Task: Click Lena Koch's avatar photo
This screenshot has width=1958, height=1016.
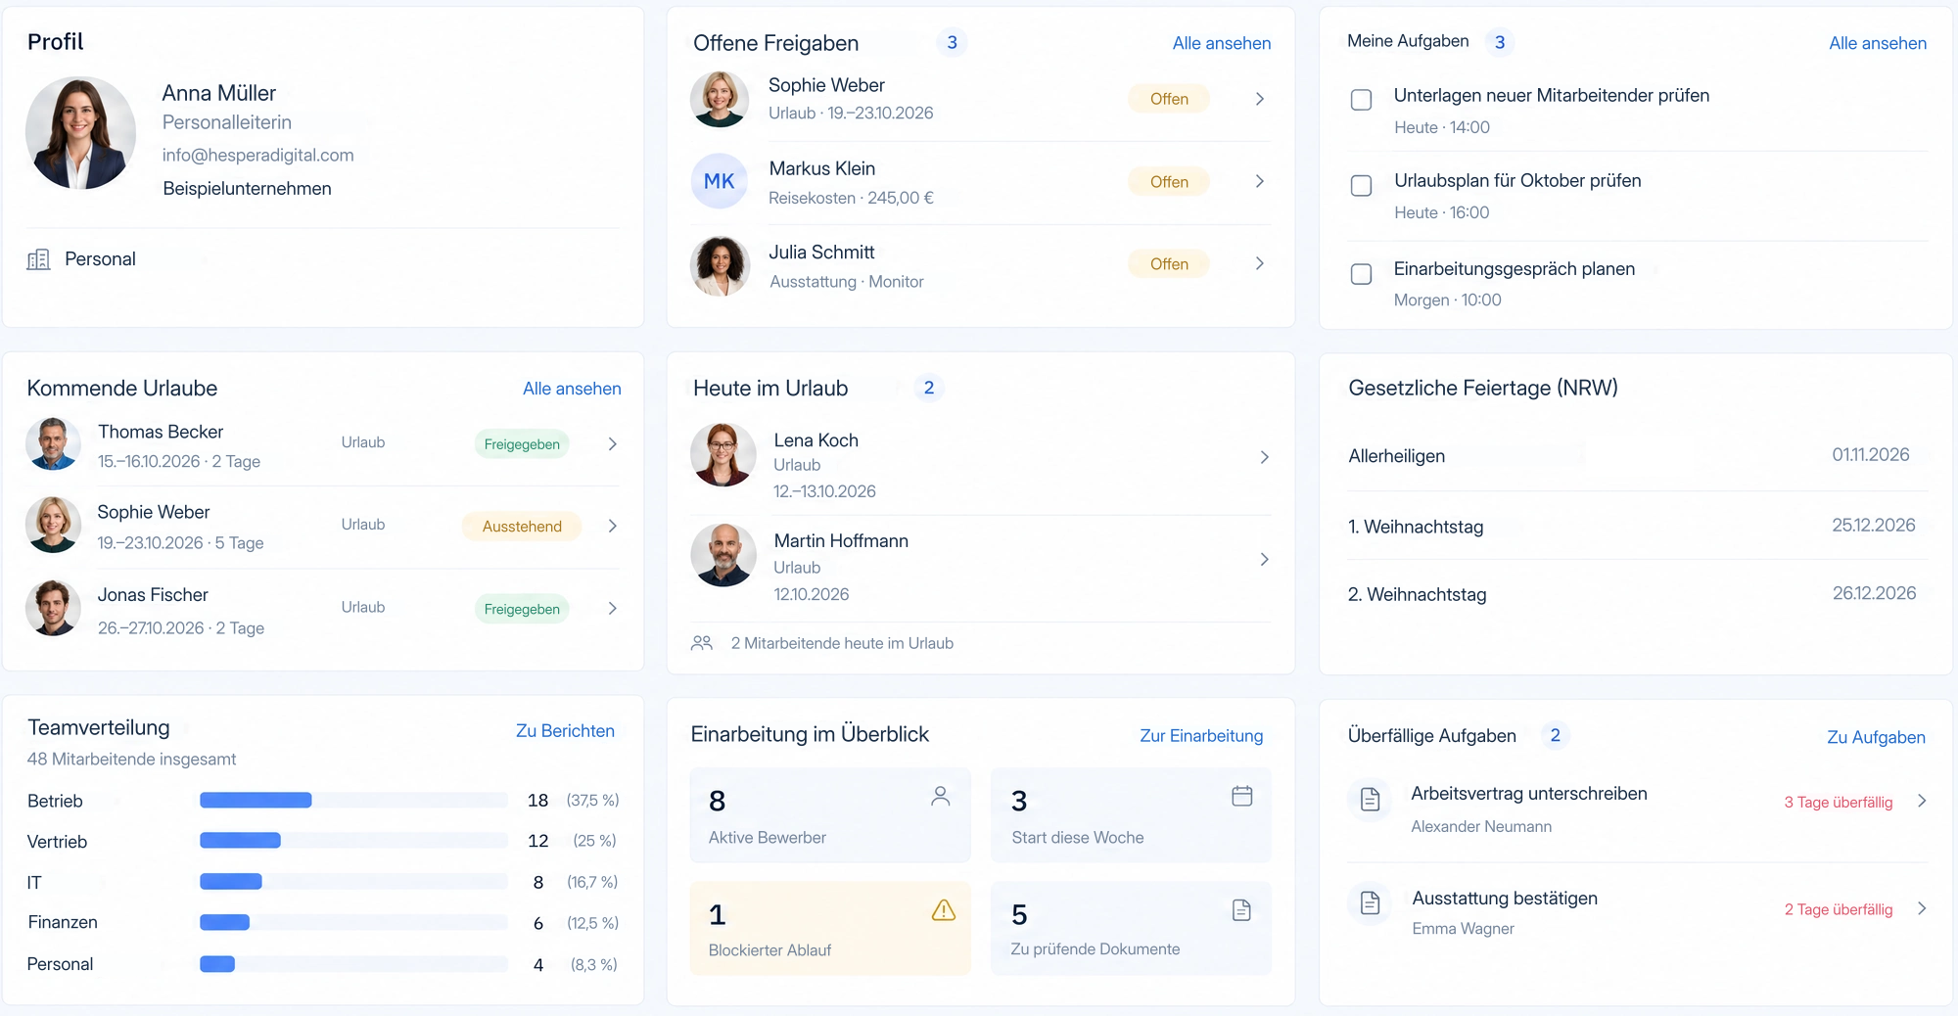Action: tap(723, 455)
